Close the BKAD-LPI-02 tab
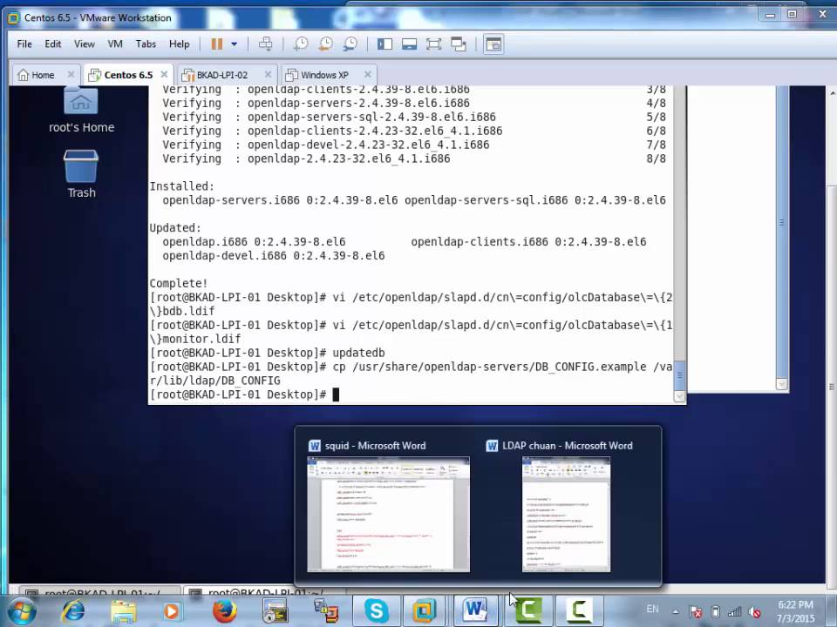Screen dimensions: 837x627 [268, 75]
